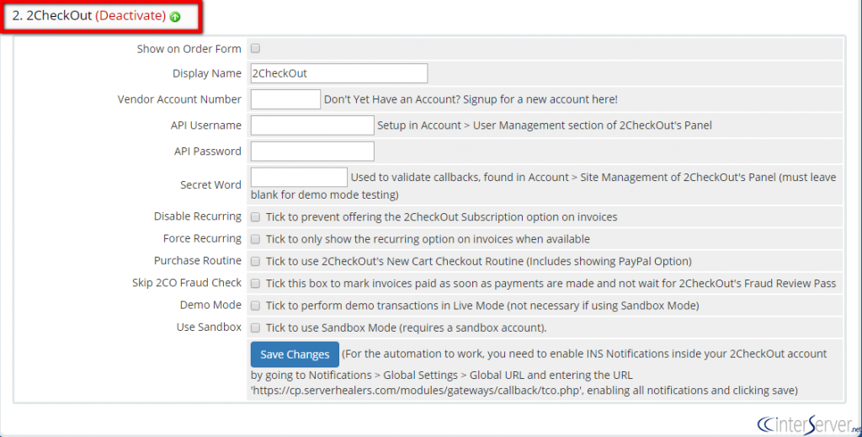
Task: Click the 'Skip 2CO Fraud Check' label
Action: [x=186, y=283]
